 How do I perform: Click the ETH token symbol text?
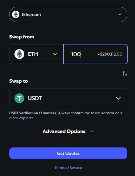point(33,54)
